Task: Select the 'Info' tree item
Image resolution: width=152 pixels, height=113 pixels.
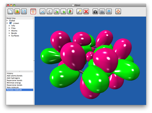Action: point(13,26)
